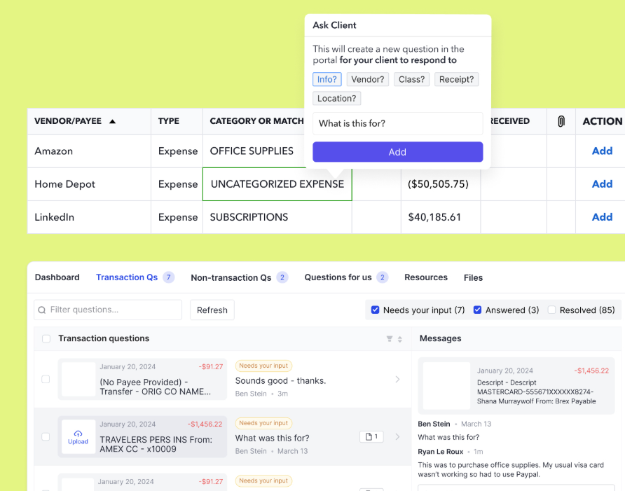Click the Refresh button
The height and width of the screenshot is (491, 625).
(x=212, y=310)
